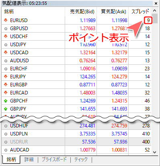Click the scrollbar down arrow

coord(154,152)
